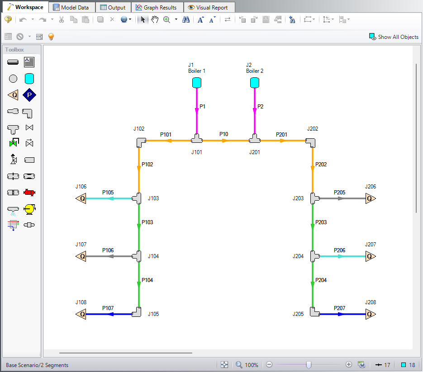The image size is (423, 372).
Task: Select the Assigned Pressure junction icon
Action: click(x=29, y=95)
